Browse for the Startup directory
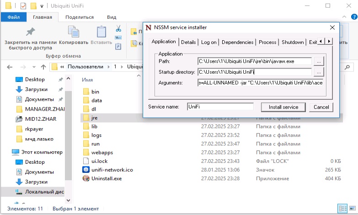 pos(319,72)
